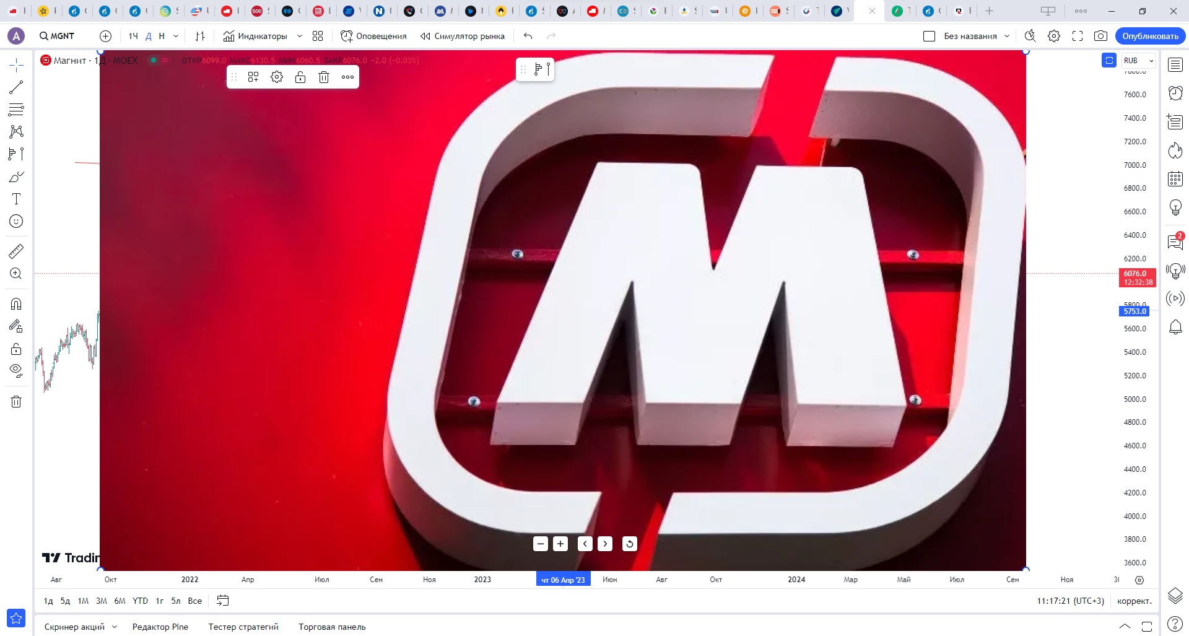Open the chart bar style selector
This screenshot has height=636, width=1189.
[x=199, y=36]
